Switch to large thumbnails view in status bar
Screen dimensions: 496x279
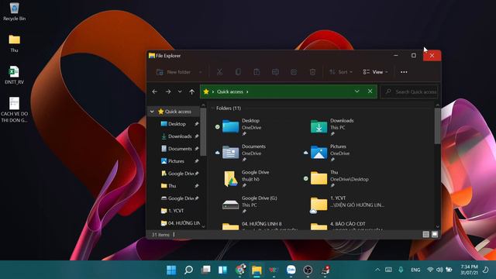435,234
